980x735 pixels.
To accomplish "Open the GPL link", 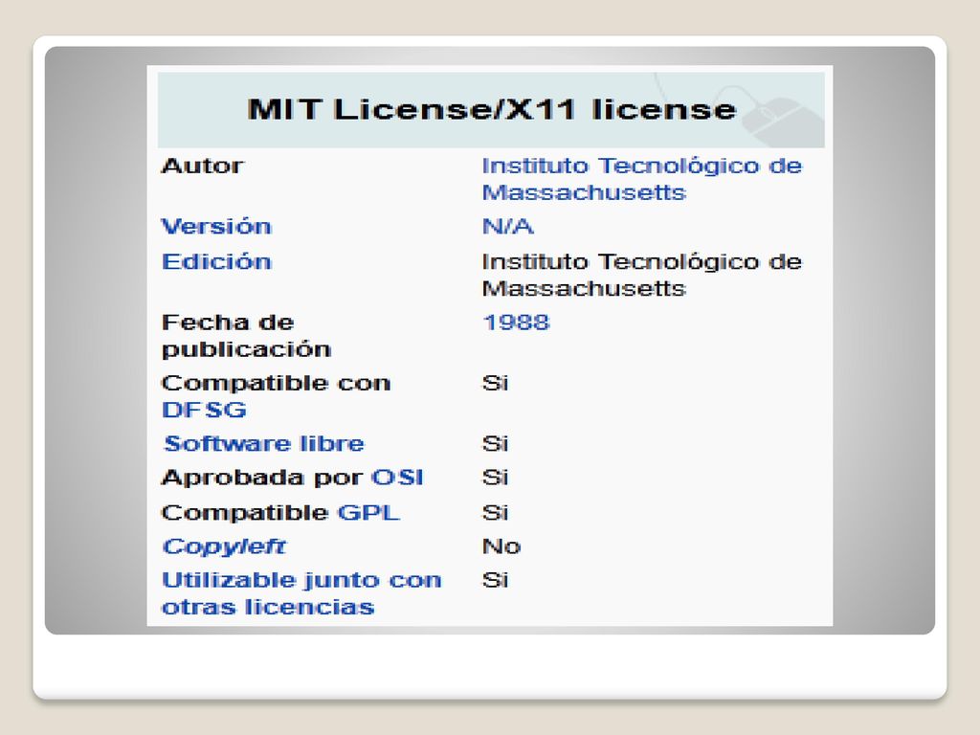I will 368,512.
